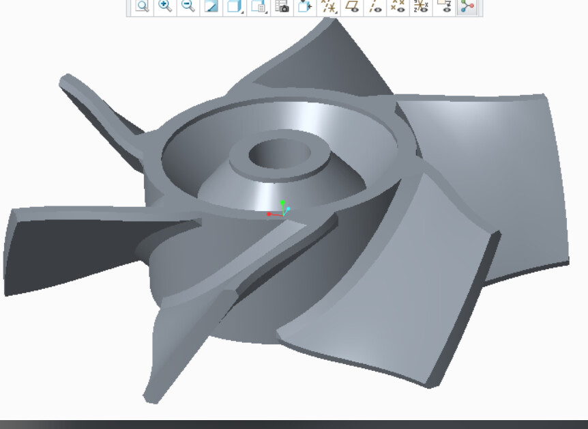Open the View Manager camera icon
Screen dimensions: 588x429
point(282,6)
